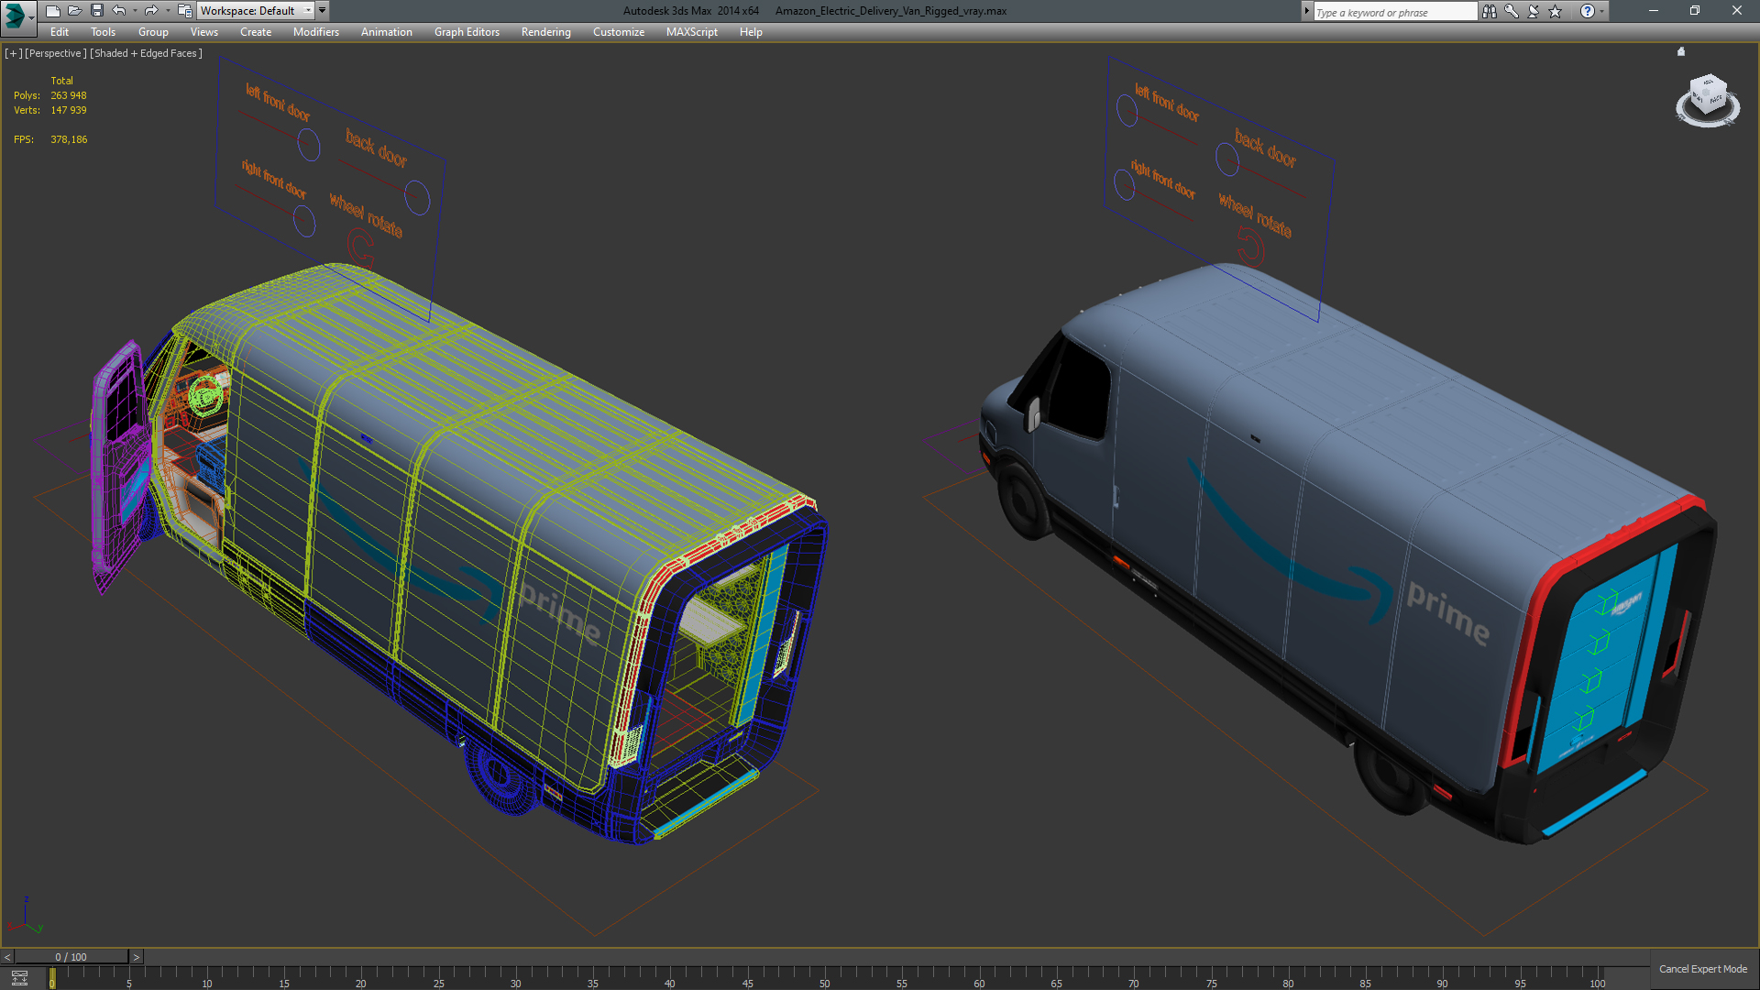Click the [Shaded + Edged Faces] label

pos(147,53)
